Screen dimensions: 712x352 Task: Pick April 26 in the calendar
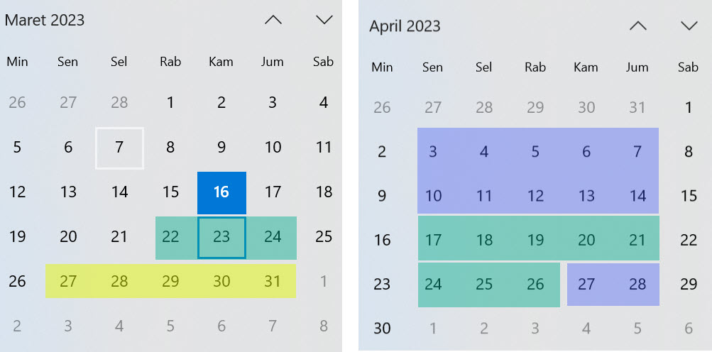pyautogui.click(x=535, y=285)
